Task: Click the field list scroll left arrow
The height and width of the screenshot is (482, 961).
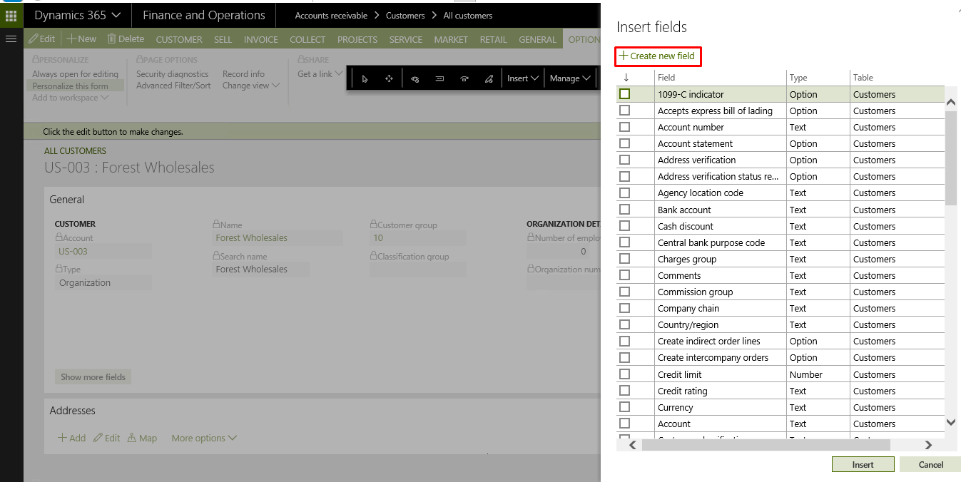Action: (632, 445)
